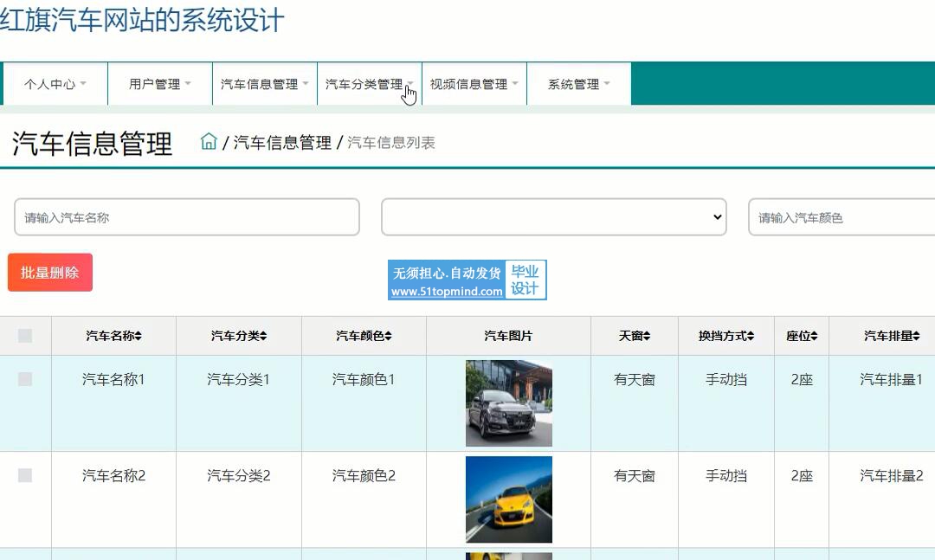The width and height of the screenshot is (935, 560).
Task: Sort by 汽车名称 column arrows
Action: [138, 337]
